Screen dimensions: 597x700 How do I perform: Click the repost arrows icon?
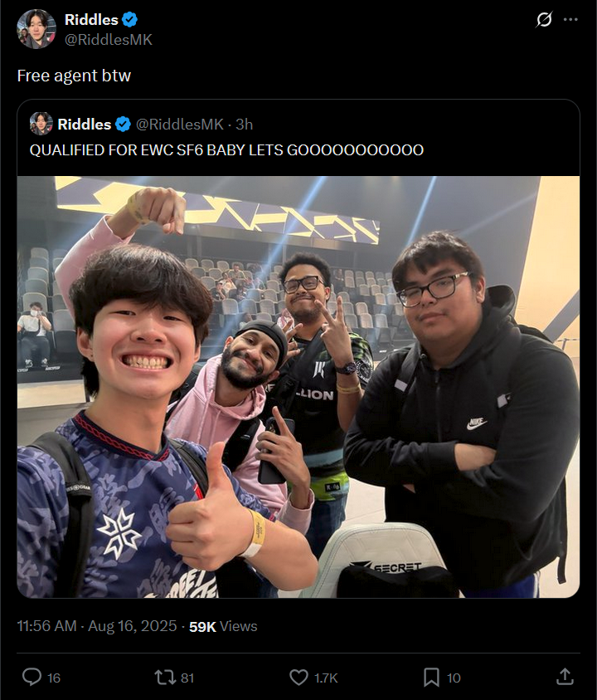[x=165, y=678]
